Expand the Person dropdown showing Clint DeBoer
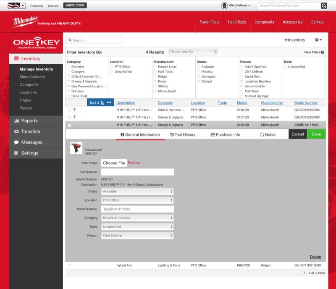Image resolution: width=336 pixels, height=289 pixels. coord(137,236)
